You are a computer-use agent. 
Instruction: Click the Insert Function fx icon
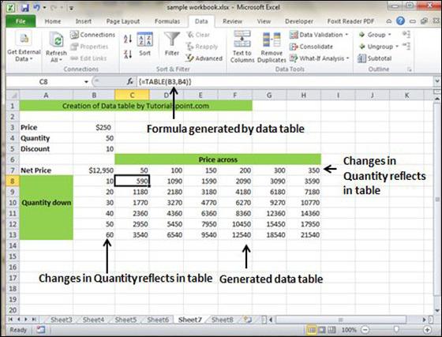click(130, 82)
